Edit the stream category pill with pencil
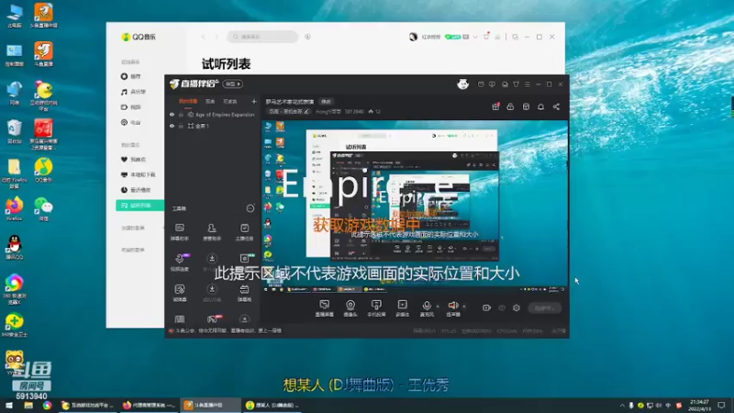The height and width of the screenshot is (413, 734). point(289,111)
